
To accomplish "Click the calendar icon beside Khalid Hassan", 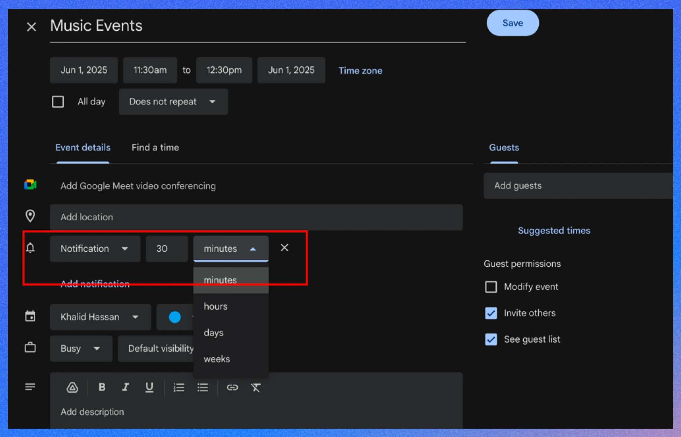I will point(30,316).
